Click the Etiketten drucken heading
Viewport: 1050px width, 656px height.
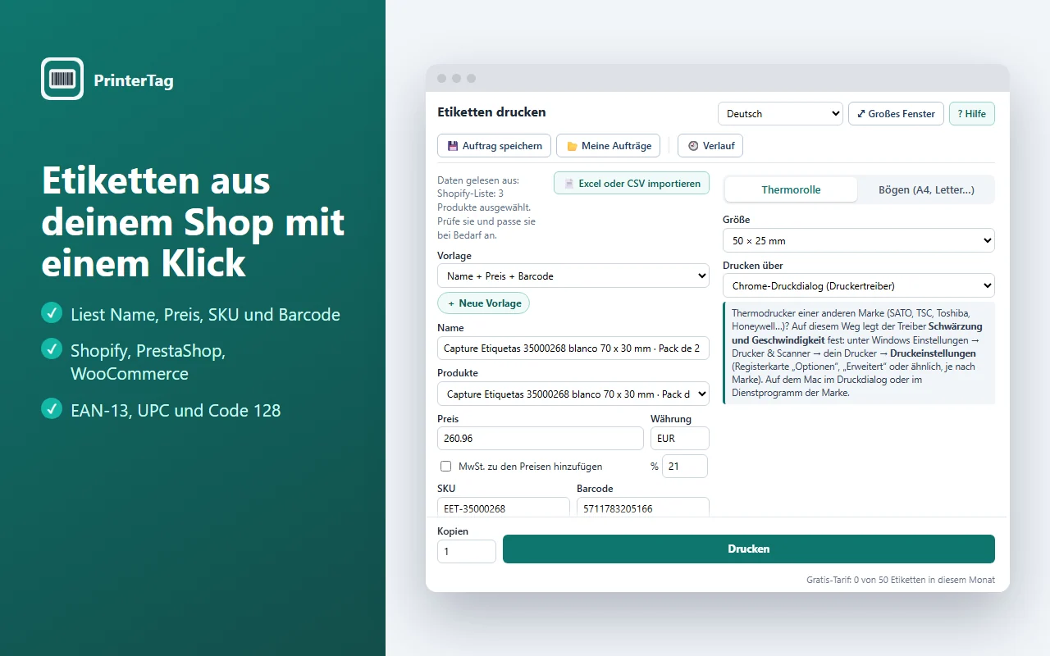pos(491,112)
